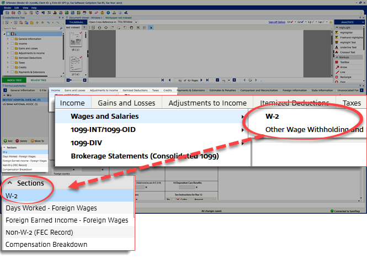
Task: Click the Search Text input field
Action: coord(31,28)
